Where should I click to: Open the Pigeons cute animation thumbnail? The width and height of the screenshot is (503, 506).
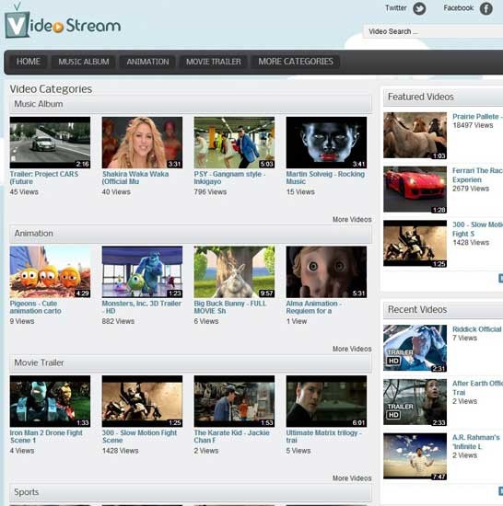pyautogui.click(x=50, y=271)
